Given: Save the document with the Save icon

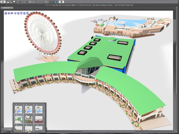Looking at the screenshot, I should point(14,2).
